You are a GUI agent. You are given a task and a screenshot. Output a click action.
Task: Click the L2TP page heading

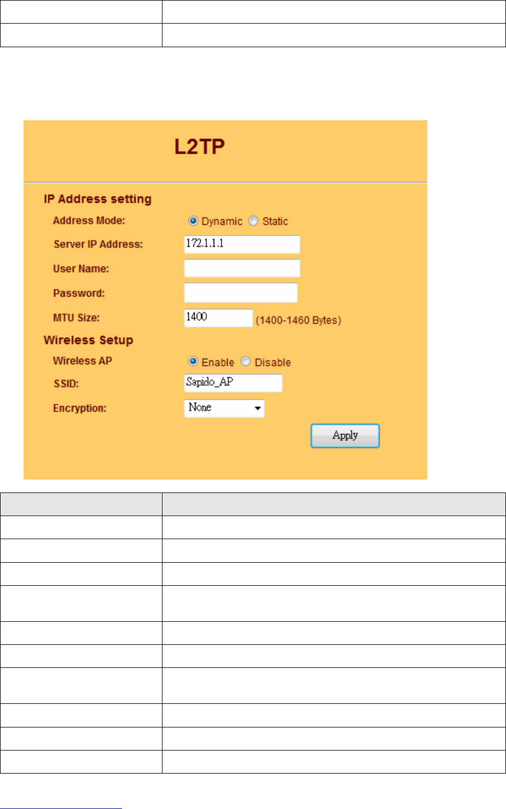click(x=200, y=147)
